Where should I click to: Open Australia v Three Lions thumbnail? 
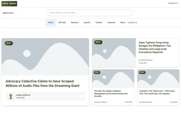point(158,79)
